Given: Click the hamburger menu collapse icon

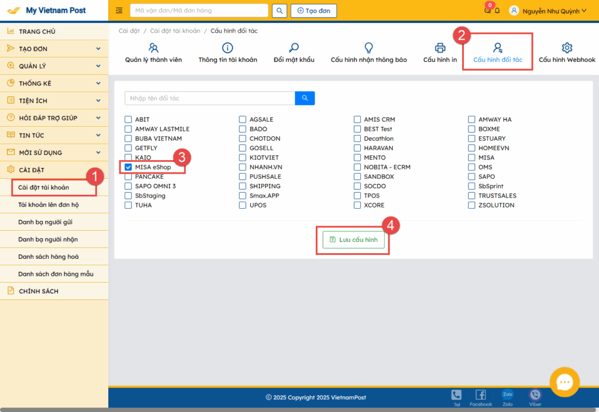Looking at the screenshot, I should pyautogui.click(x=119, y=11).
